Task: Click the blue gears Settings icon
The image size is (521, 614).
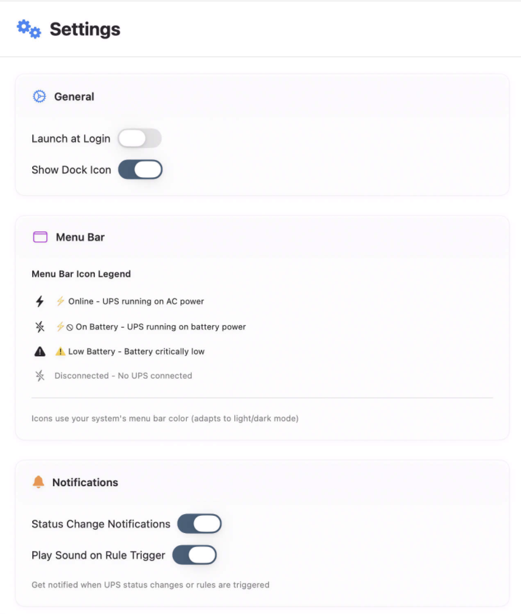Action: 29,29
